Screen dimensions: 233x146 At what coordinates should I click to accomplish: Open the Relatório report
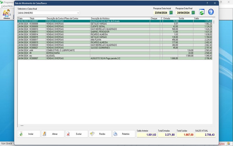(x=124, y=134)
